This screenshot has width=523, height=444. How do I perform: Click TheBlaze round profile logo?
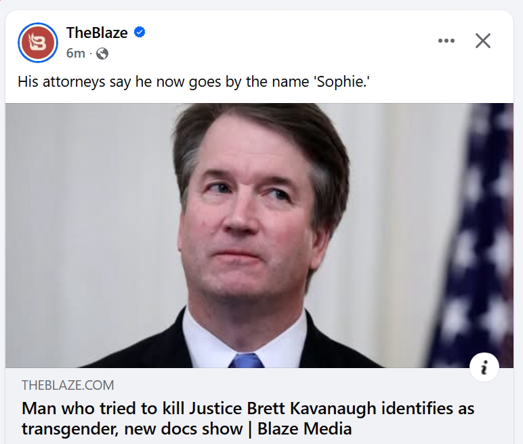[37, 41]
